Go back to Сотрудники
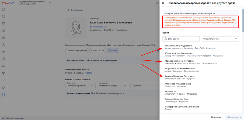 click(75, 10)
